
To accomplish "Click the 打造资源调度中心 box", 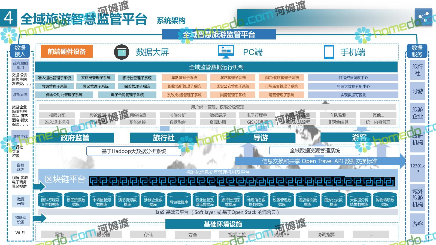I will tap(353, 78).
